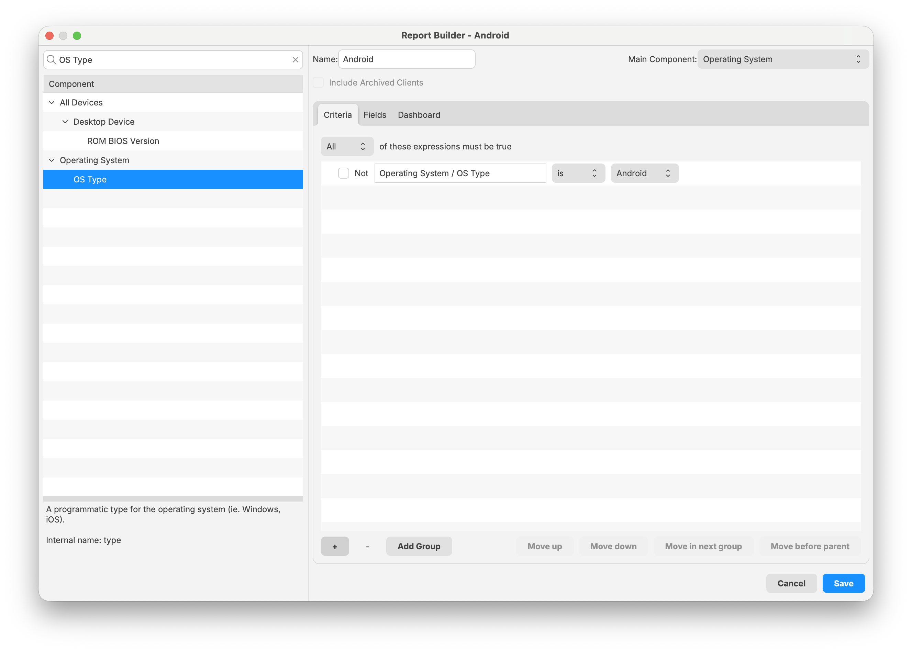Image resolution: width=912 pixels, height=652 pixels.
Task: Click the 'Internal name: type' text
Action: tap(84, 540)
